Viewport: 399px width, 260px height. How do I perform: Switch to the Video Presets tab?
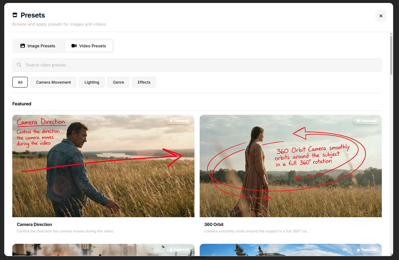(89, 46)
